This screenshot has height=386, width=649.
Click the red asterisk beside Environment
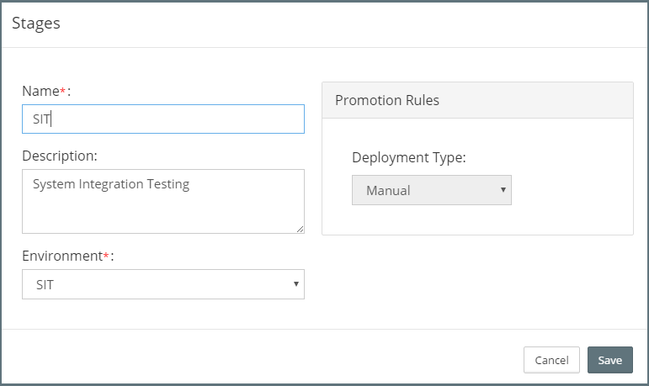pyautogui.click(x=106, y=254)
